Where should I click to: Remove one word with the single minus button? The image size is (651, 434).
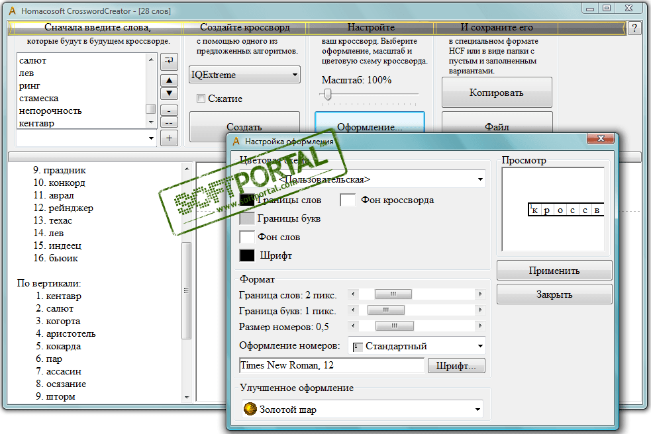click(169, 110)
